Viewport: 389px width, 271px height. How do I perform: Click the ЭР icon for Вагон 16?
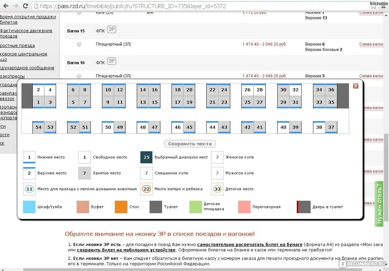[112, 61]
